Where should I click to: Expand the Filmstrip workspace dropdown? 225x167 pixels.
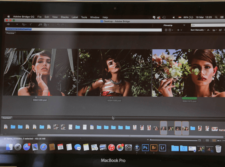pos(184,25)
